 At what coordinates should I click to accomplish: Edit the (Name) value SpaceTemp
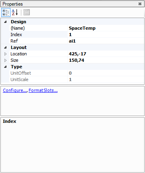(x=106, y=28)
